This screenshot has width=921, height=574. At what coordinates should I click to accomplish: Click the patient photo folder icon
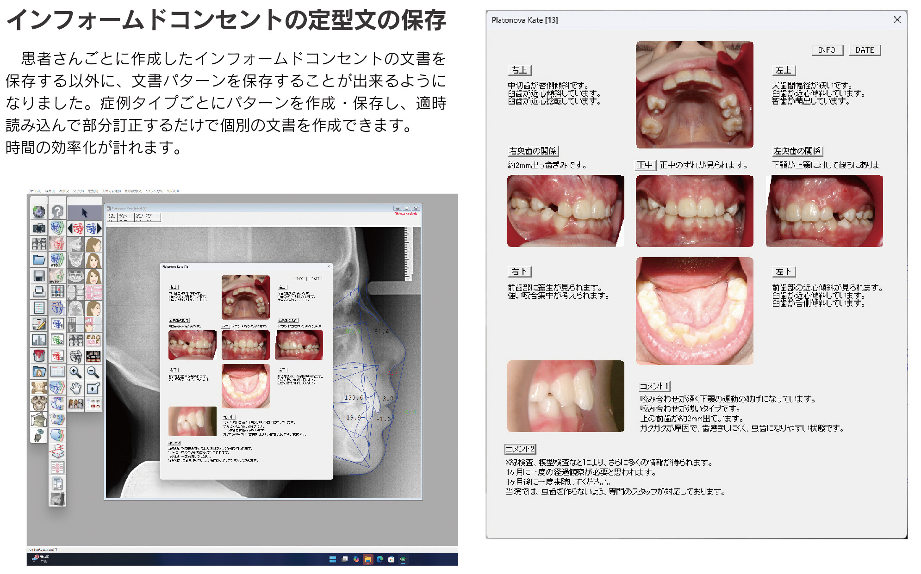[39, 372]
